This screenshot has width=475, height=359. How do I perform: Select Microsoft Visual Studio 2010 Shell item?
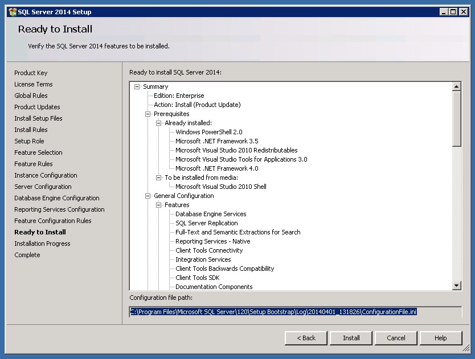click(x=220, y=187)
